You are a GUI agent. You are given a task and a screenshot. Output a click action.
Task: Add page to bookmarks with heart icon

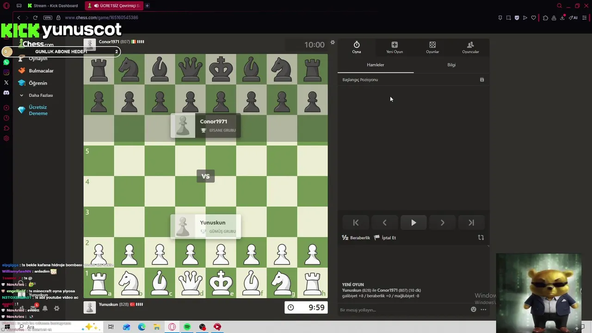point(533,18)
